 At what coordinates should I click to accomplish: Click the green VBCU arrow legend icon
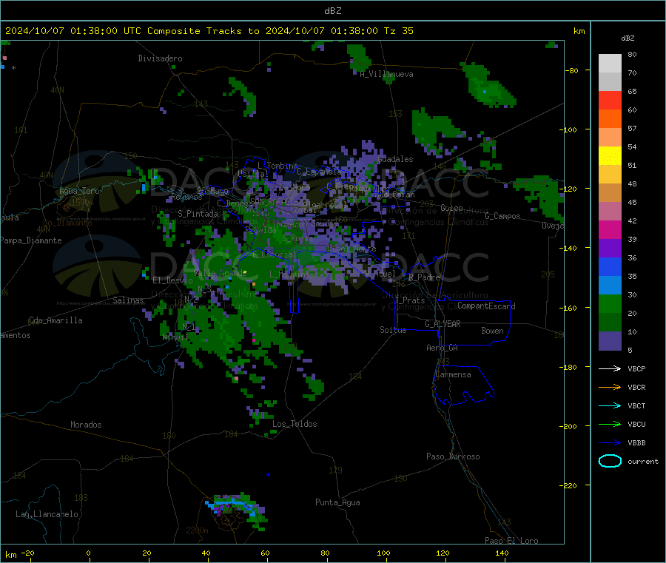point(610,424)
